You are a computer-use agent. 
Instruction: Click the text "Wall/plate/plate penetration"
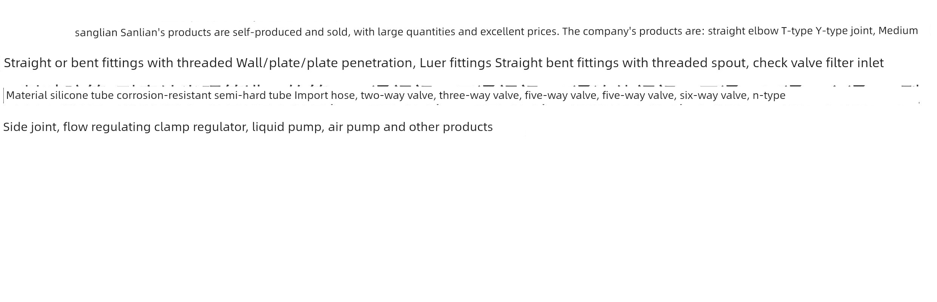click(x=326, y=63)
